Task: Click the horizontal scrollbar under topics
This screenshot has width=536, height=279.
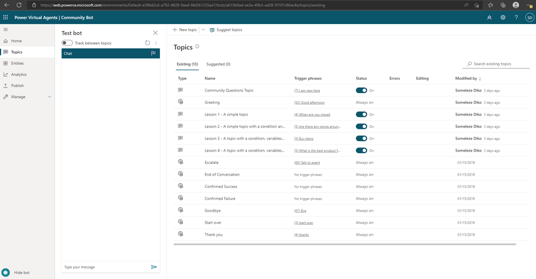Action: [x=344, y=244]
